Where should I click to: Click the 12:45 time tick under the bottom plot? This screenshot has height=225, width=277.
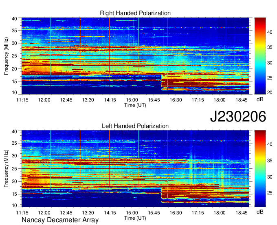click(66, 213)
